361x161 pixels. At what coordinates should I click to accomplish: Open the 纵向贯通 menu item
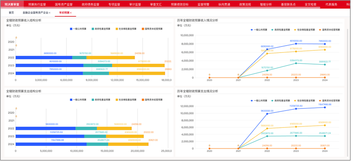[x=224, y=4]
